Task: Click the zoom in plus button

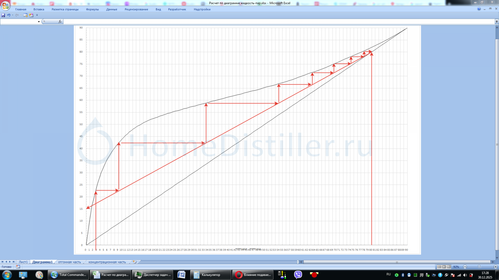Action: coord(496,267)
